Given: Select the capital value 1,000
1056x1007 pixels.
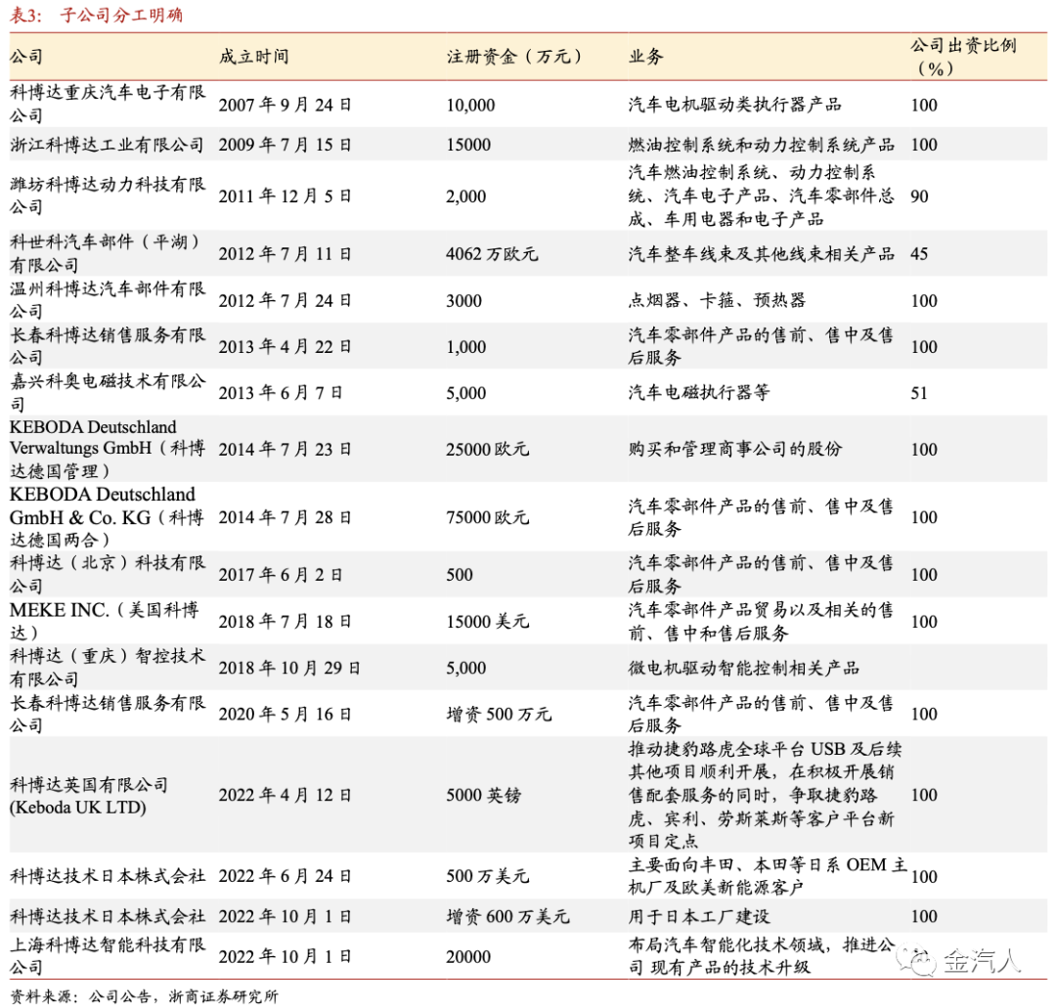Looking at the screenshot, I should click(x=466, y=347).
